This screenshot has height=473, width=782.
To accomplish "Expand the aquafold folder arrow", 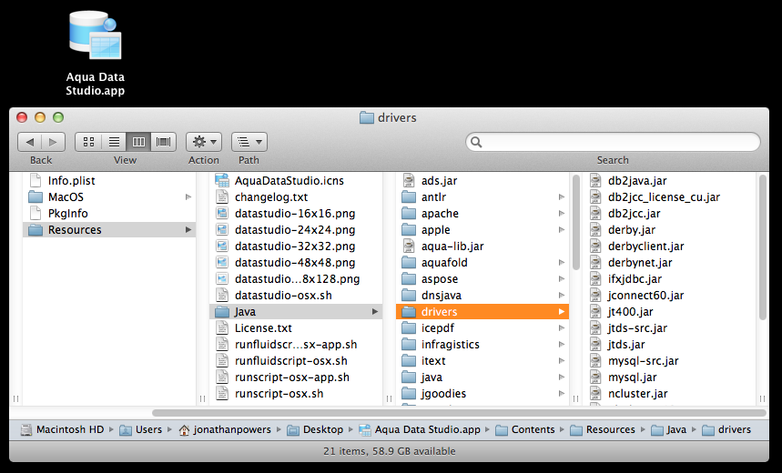I will pyautogui.click(x=562, y=263).
